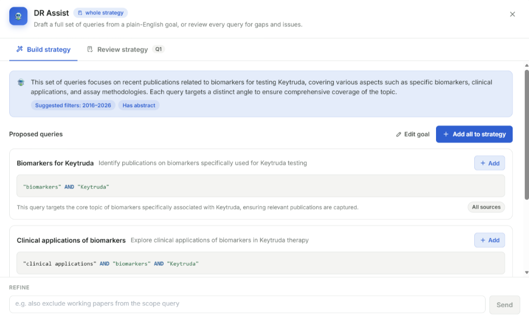Click the Send button
The image size is (529, 318).
[504, 305]
